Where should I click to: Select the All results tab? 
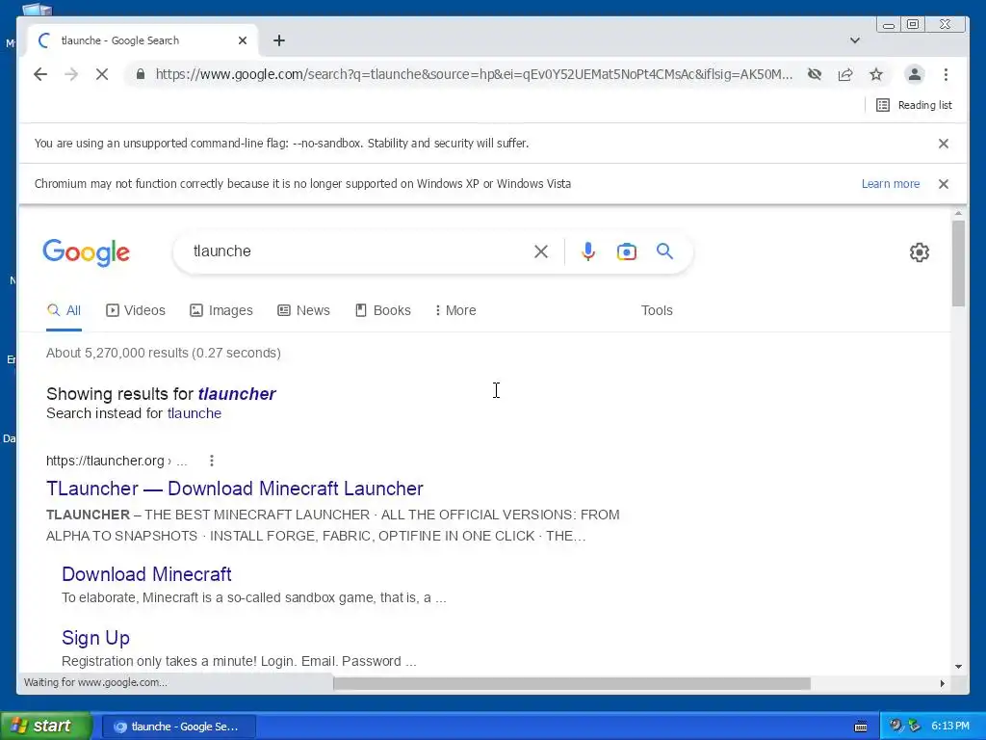[x=65, y=310]
